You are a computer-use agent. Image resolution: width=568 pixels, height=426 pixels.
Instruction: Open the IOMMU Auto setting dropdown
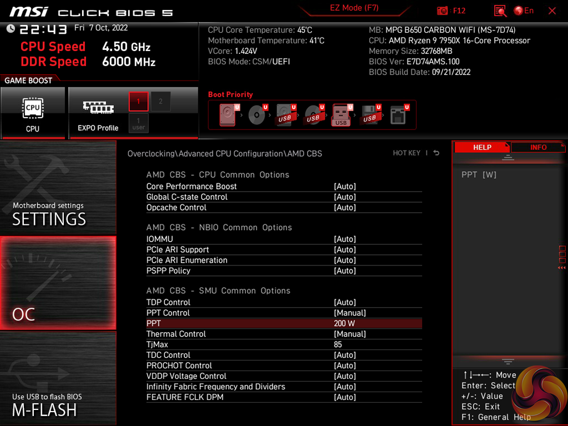[x=345, y=239]
